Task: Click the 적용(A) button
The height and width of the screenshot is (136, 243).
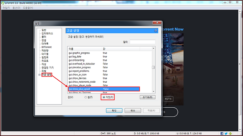Action: (x=152, y=111)
